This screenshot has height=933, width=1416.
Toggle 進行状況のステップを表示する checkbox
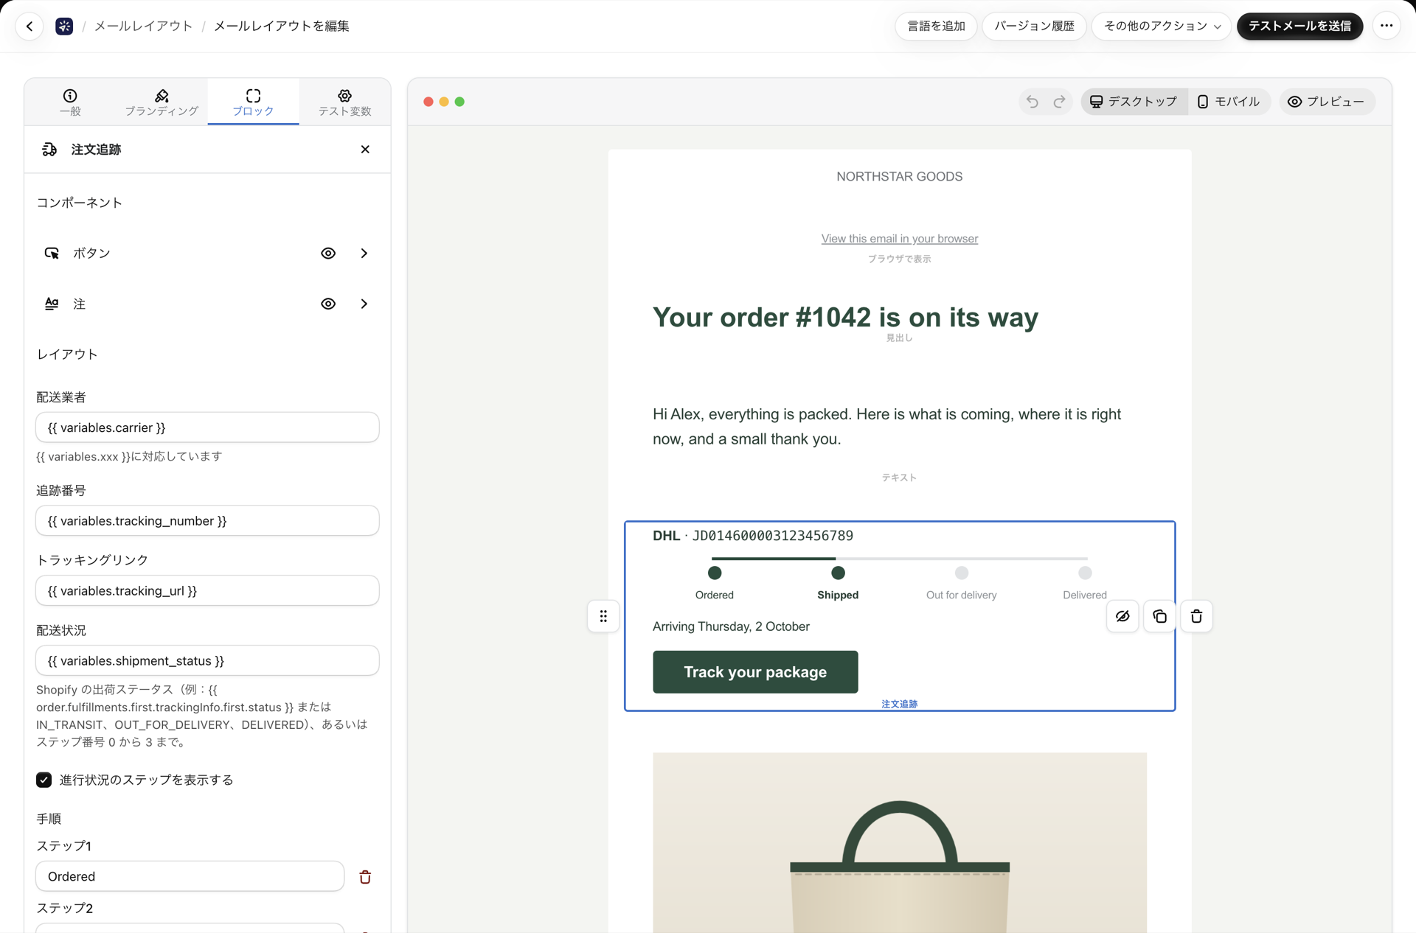44,780
